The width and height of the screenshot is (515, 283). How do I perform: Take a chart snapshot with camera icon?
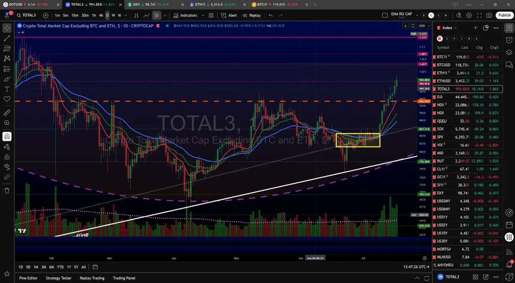click(489, 15)
